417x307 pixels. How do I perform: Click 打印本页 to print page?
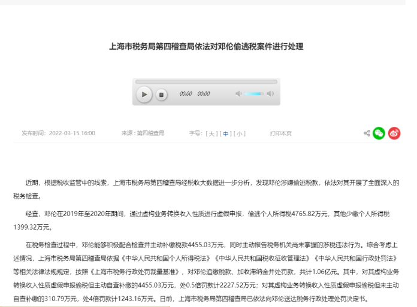pos(280,133)
